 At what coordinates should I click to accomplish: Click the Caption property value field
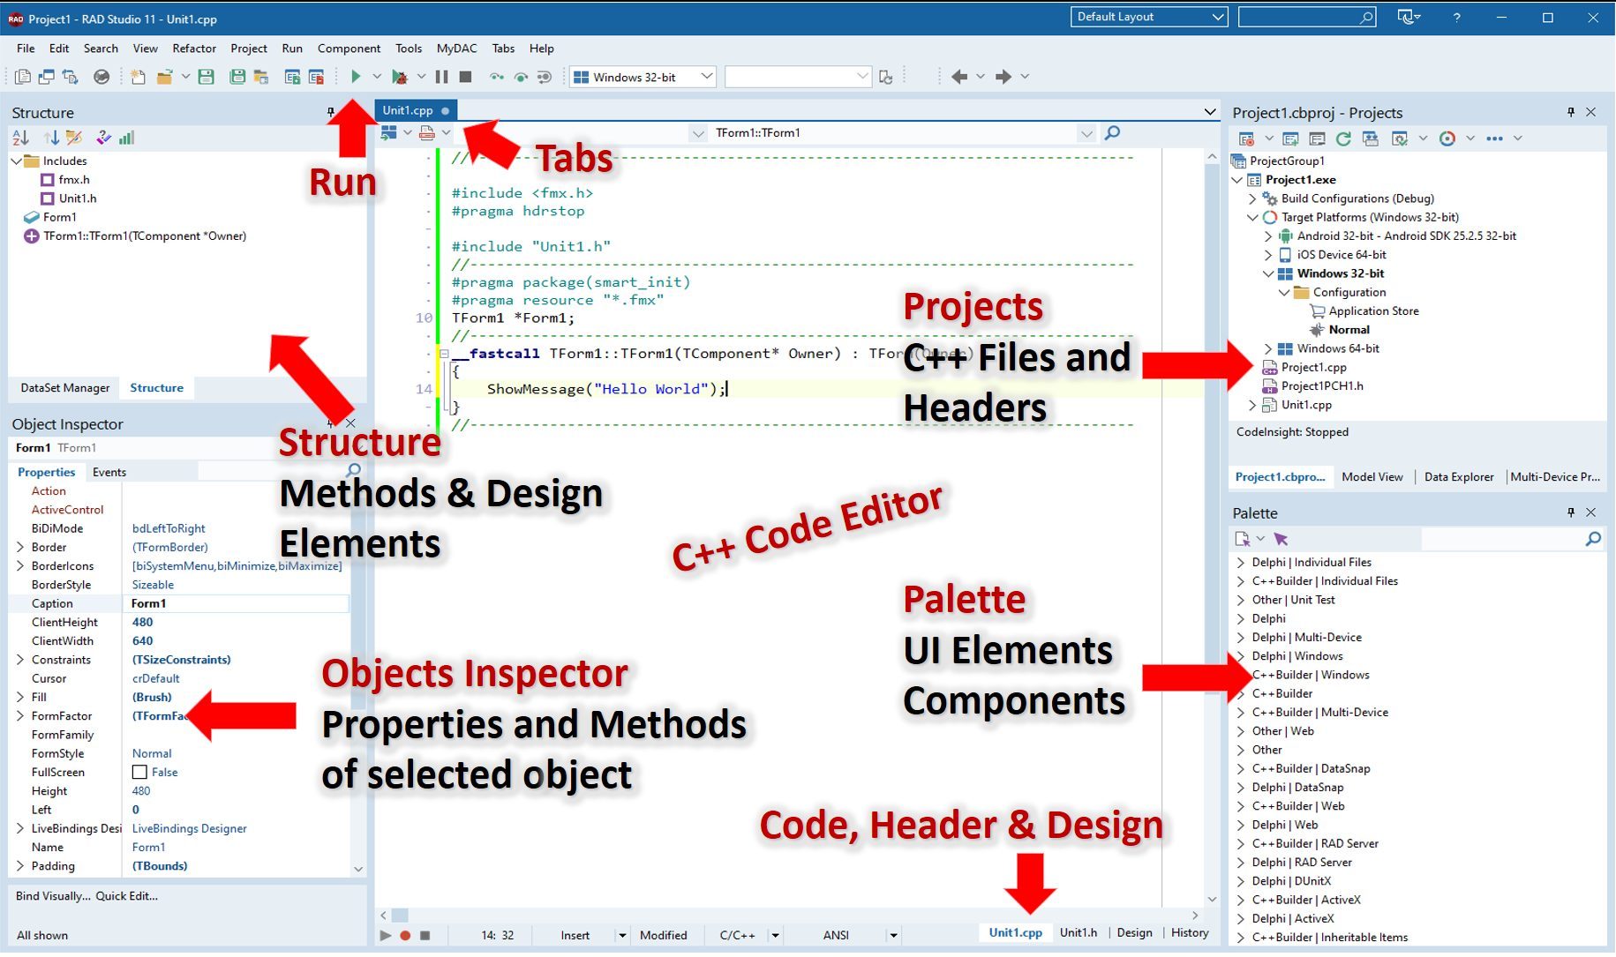(x=238, y=604)
